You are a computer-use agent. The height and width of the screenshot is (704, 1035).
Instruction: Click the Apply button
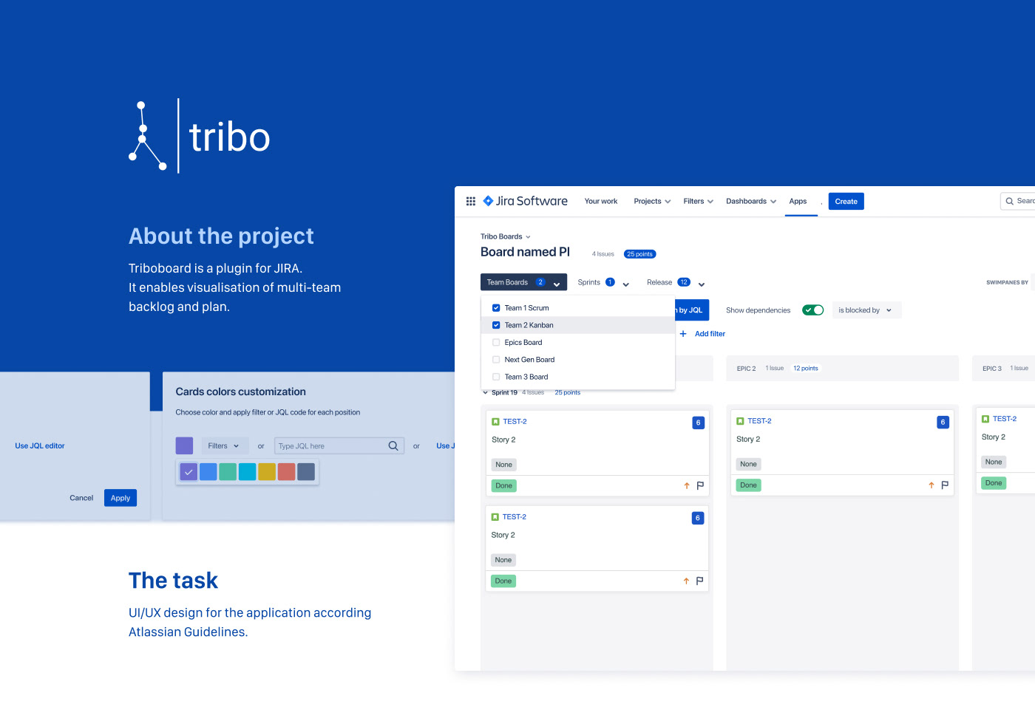tap(121, 498)
